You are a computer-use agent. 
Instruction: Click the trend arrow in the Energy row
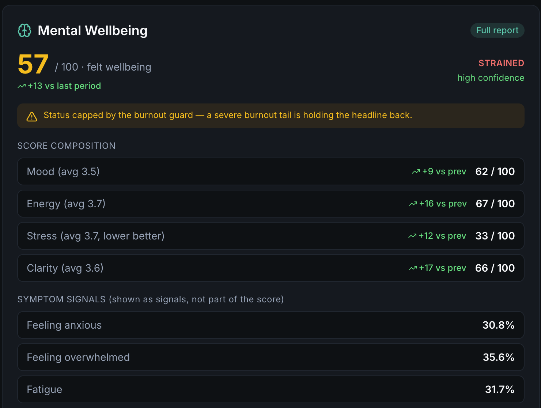pos(413,204)
